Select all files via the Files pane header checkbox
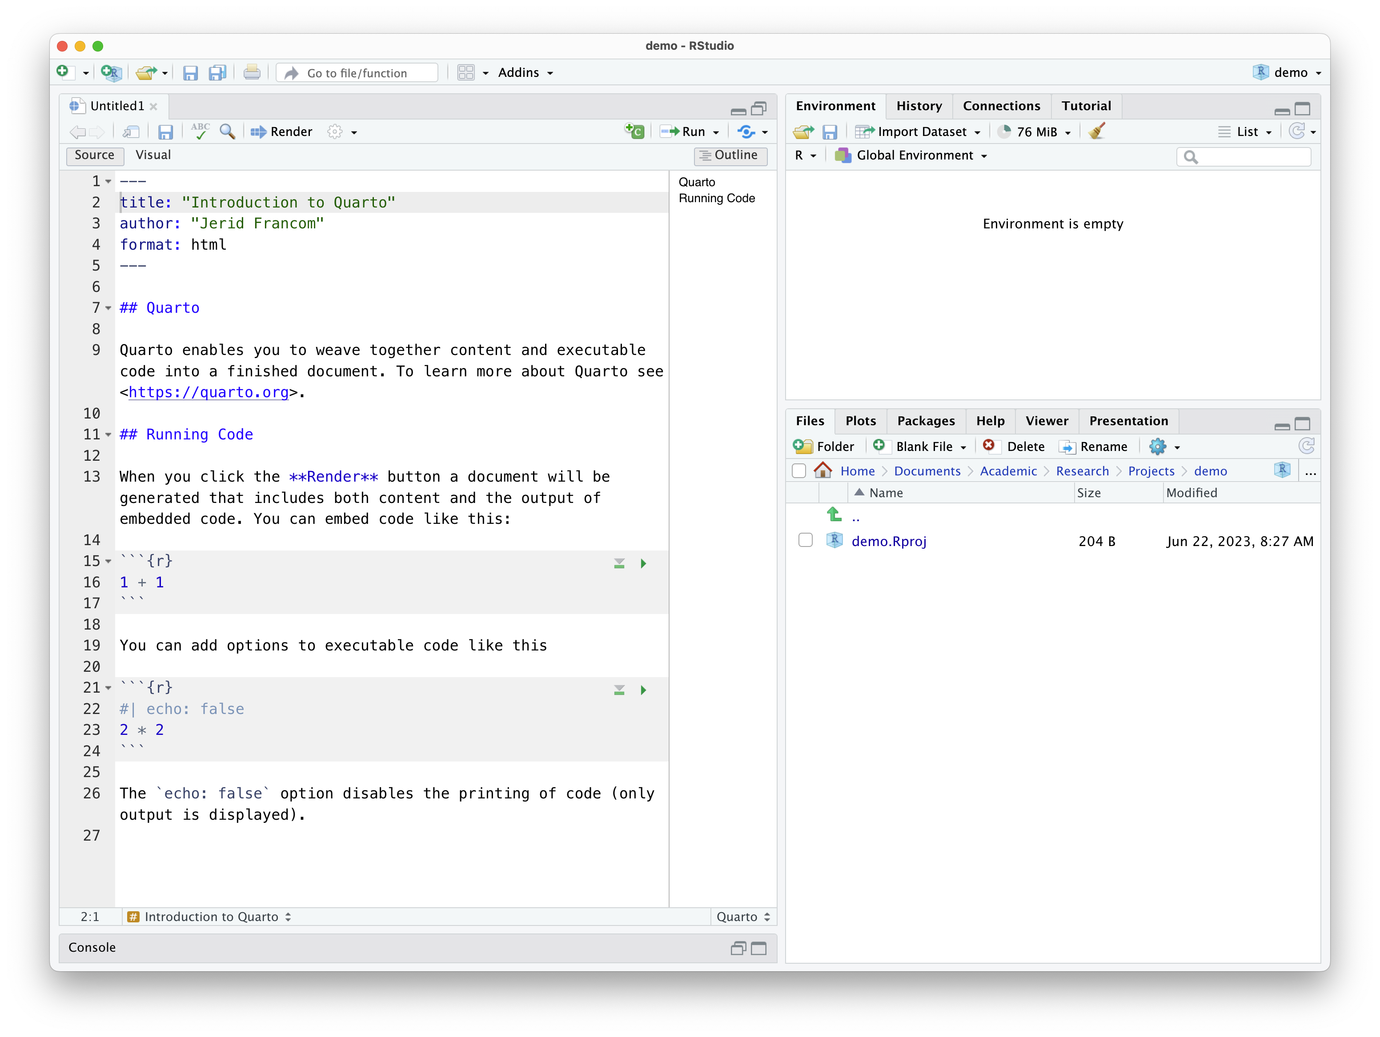The width and height of the screenshot is (1380, 1037). click(x=799, y=471)
